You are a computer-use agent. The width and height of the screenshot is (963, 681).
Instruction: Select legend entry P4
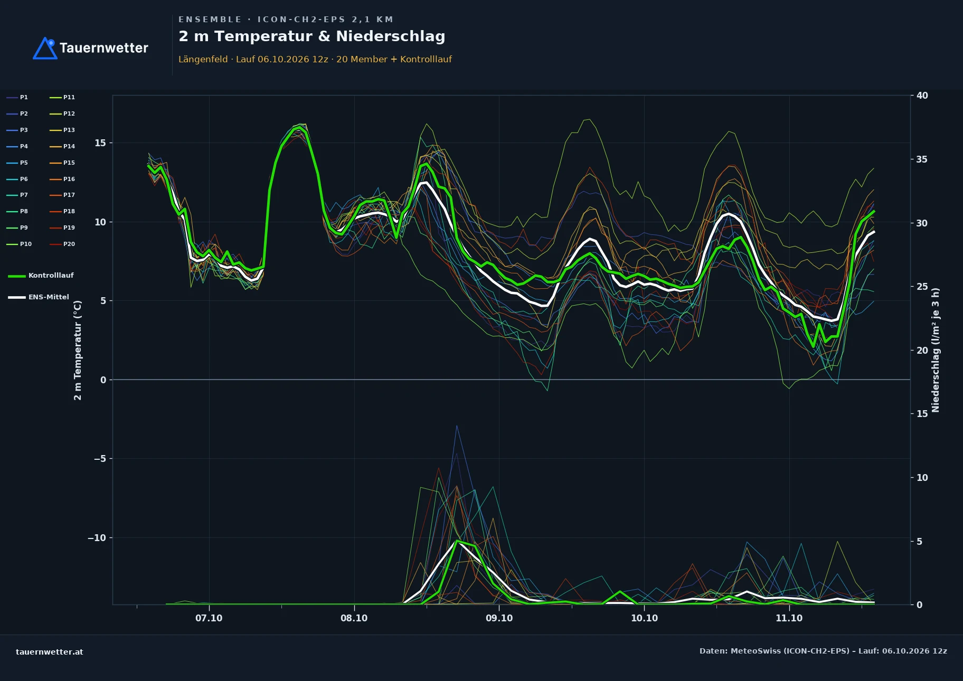pos(17,146)
